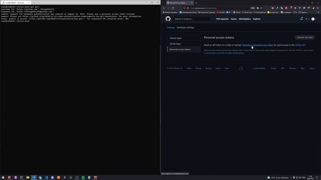Click the address bar padlock icon
The image size is (321, 180).
[188, 8]
